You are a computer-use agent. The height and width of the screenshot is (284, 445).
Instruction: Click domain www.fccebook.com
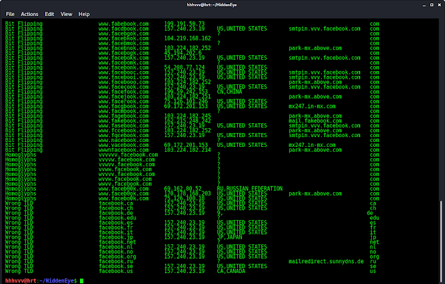[x=124, y=130]
